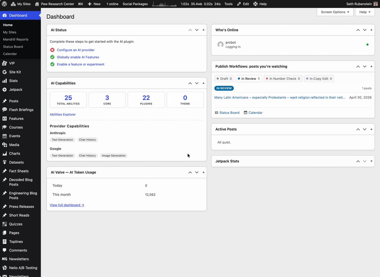Image resolution: width=380 pixels, height=277 pixels.
Task: Open Globally enable AI Features link
Action: click(78, 57)
